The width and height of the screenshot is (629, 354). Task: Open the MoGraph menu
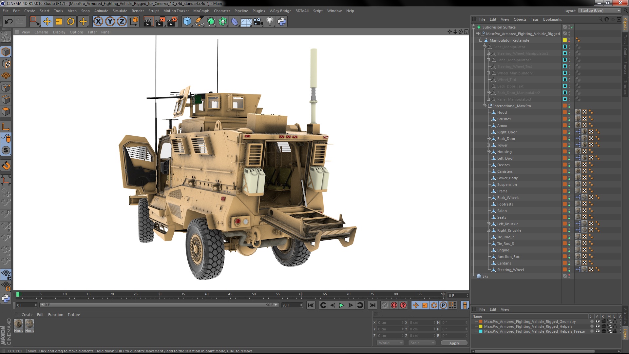[201, 11]
